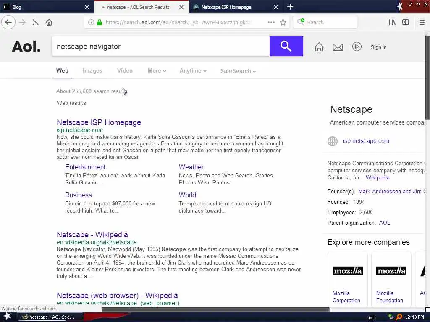This screenshot has height=322, width=430.
Task: Open the browser hamburger menu
Action: click(x=422, y=22)
